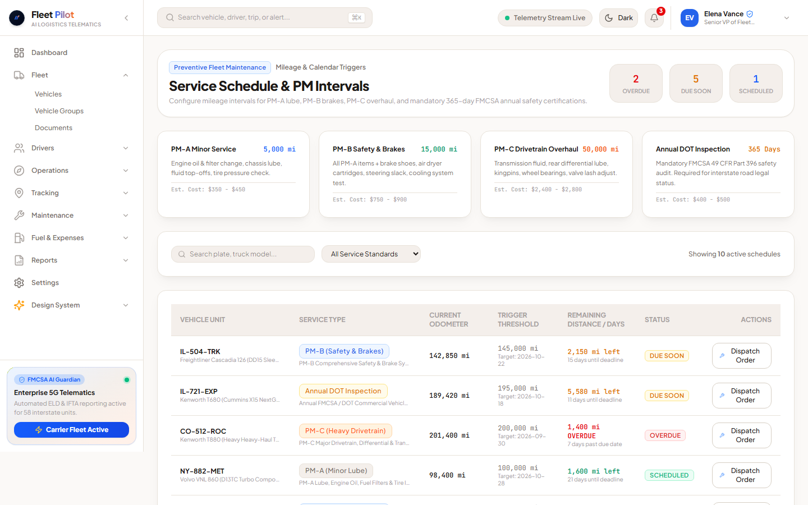Expand the Drivers menu section
Image resolution: width=808 pixels, height=505 pixels.
tap(126, 148)
